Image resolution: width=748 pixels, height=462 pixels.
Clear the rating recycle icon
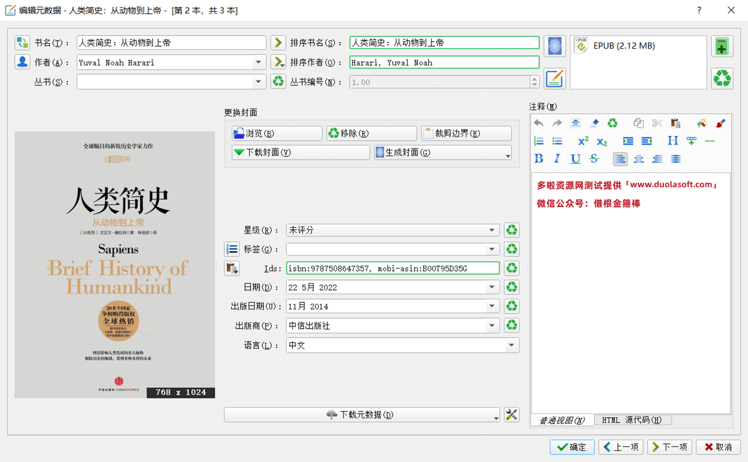[x=512, y=230]
